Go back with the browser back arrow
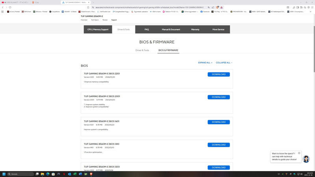 click(3, 7)
